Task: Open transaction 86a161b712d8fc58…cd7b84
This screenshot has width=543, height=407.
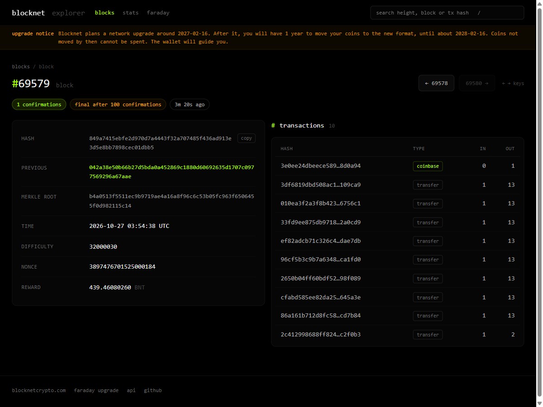Action: coord(321,316)
